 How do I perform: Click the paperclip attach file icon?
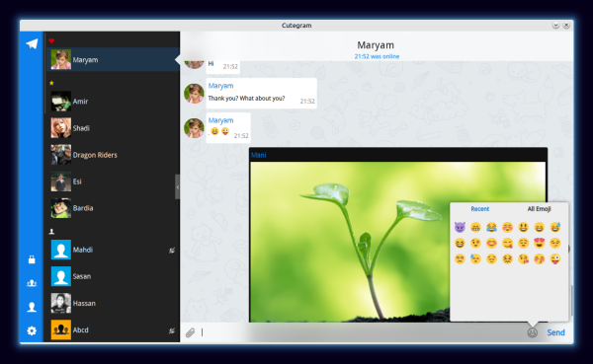tap(190, 332)
